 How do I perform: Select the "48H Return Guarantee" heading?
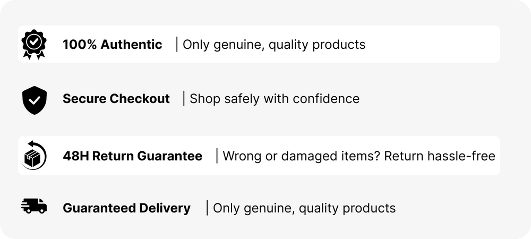pos(132,156)
